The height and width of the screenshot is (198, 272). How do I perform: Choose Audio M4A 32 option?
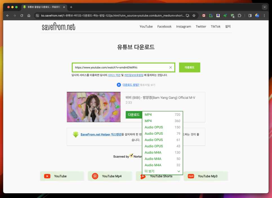point(162,165)
